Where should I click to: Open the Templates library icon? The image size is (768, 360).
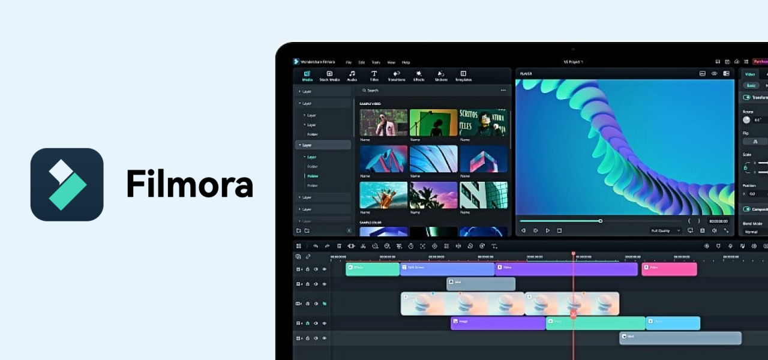click(463, 73)
